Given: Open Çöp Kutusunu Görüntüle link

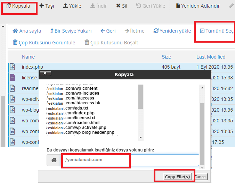Looking at the screenshot, I should pos(44,43).
